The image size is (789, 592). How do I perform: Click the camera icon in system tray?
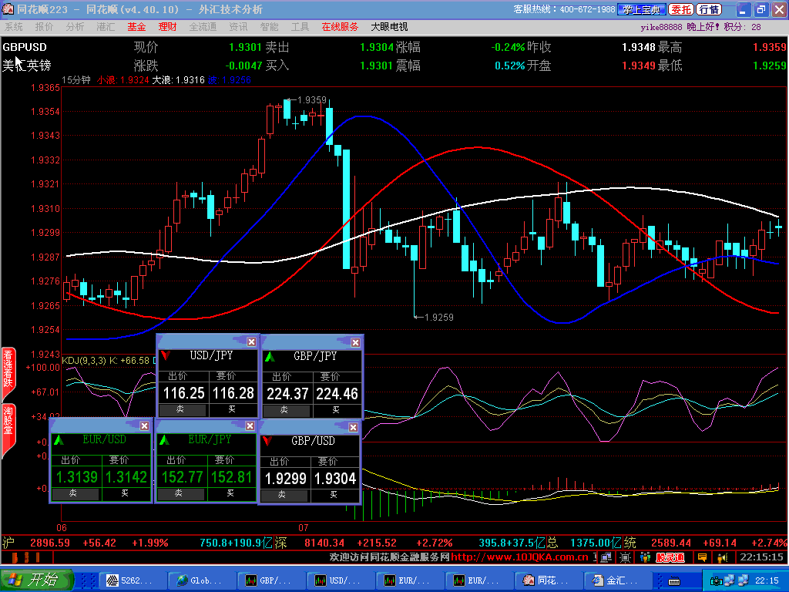pyautogui.click(x=716, y=581)
